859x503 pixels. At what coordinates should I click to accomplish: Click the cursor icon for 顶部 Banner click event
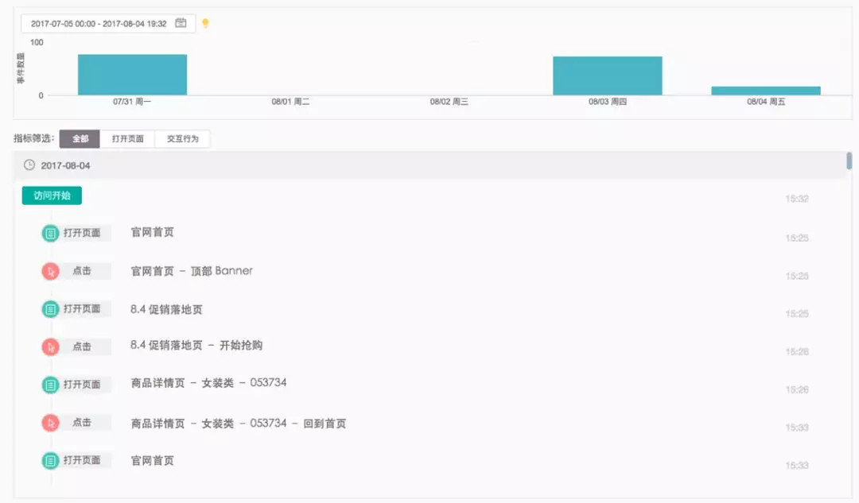(49, 270)
